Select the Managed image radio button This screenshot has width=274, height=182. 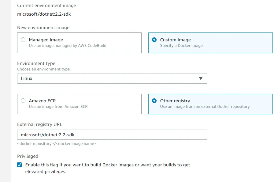(23, 40)
